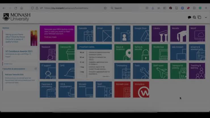Click the see more link under Important dates

click(x=106, y=77)
